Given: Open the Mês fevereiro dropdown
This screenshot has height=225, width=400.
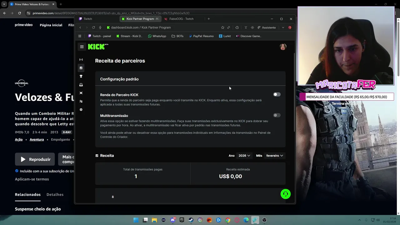Looking at the screenshot, I should click(275, 156).
